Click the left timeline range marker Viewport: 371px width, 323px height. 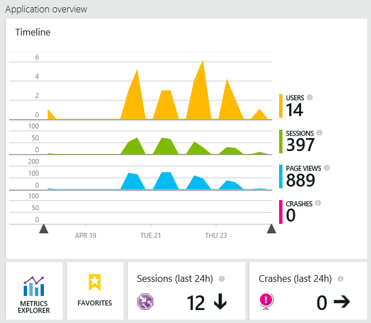tap(43, 228)
